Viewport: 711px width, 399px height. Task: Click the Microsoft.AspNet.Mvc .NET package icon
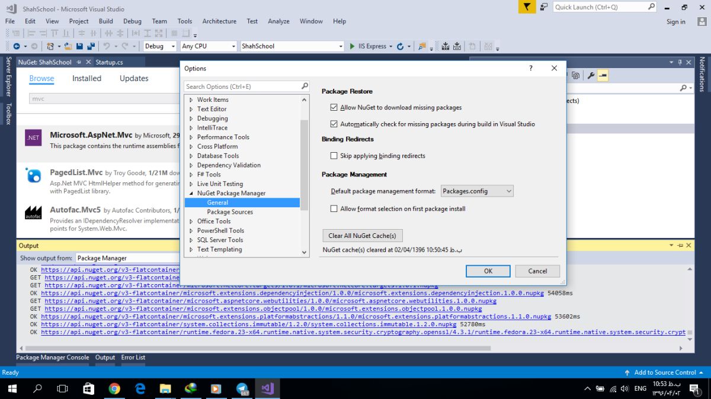pos(33,138)
